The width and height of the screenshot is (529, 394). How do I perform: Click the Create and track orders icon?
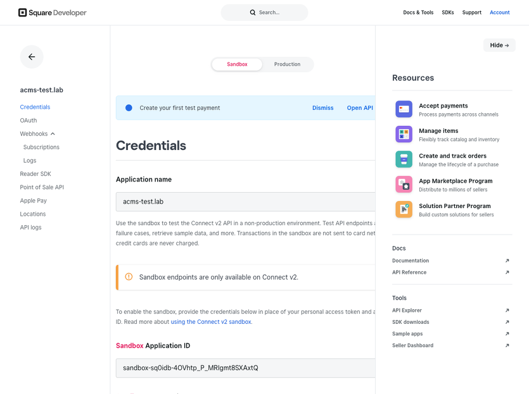coord(404,159)
